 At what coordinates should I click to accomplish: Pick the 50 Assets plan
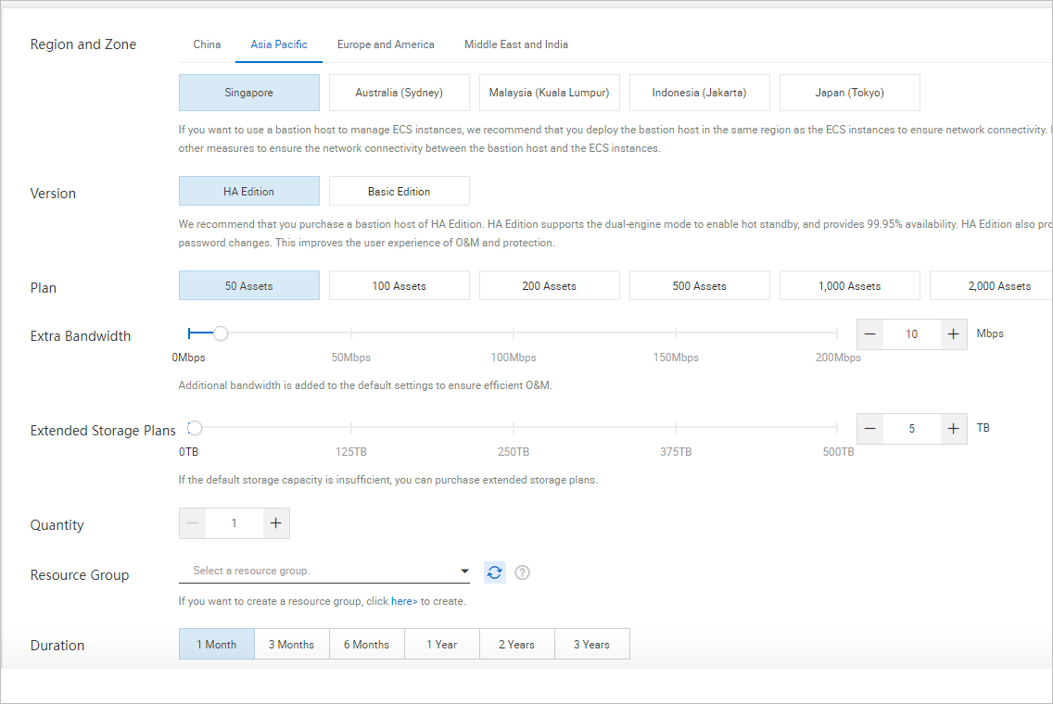pyautogui.click(x=249, y=286)
